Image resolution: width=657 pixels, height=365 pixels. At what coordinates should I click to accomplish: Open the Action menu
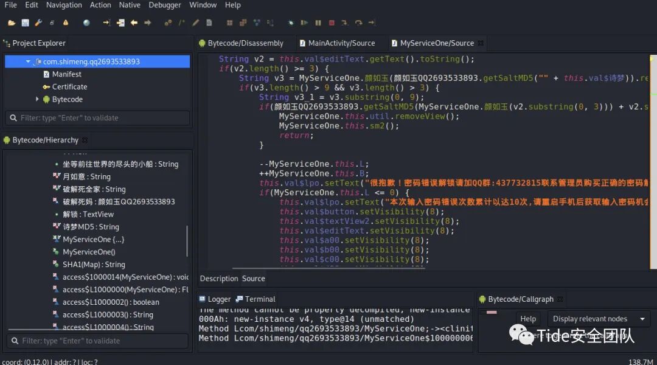[x=100, y=5]
